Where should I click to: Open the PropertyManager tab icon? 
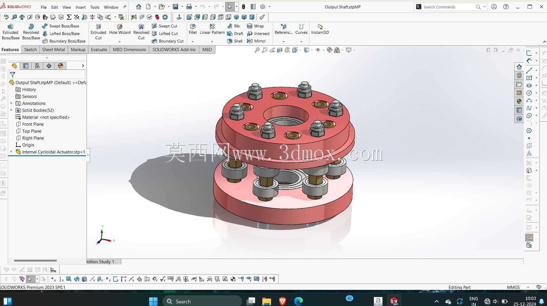[x=26, y=66]
